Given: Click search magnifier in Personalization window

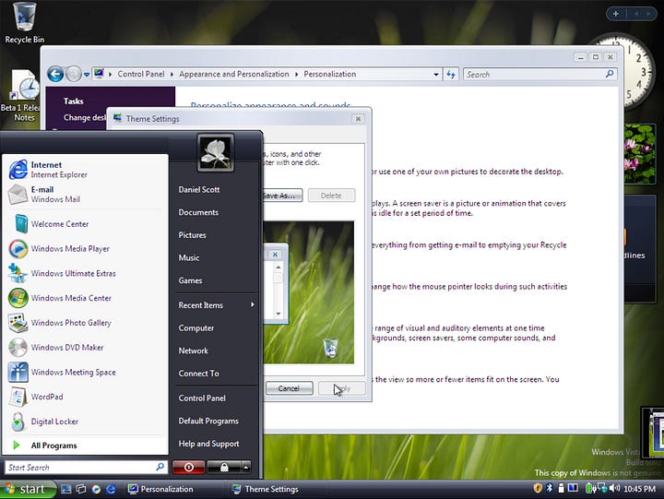Looking at the screenshot, I should pos(610,74).
